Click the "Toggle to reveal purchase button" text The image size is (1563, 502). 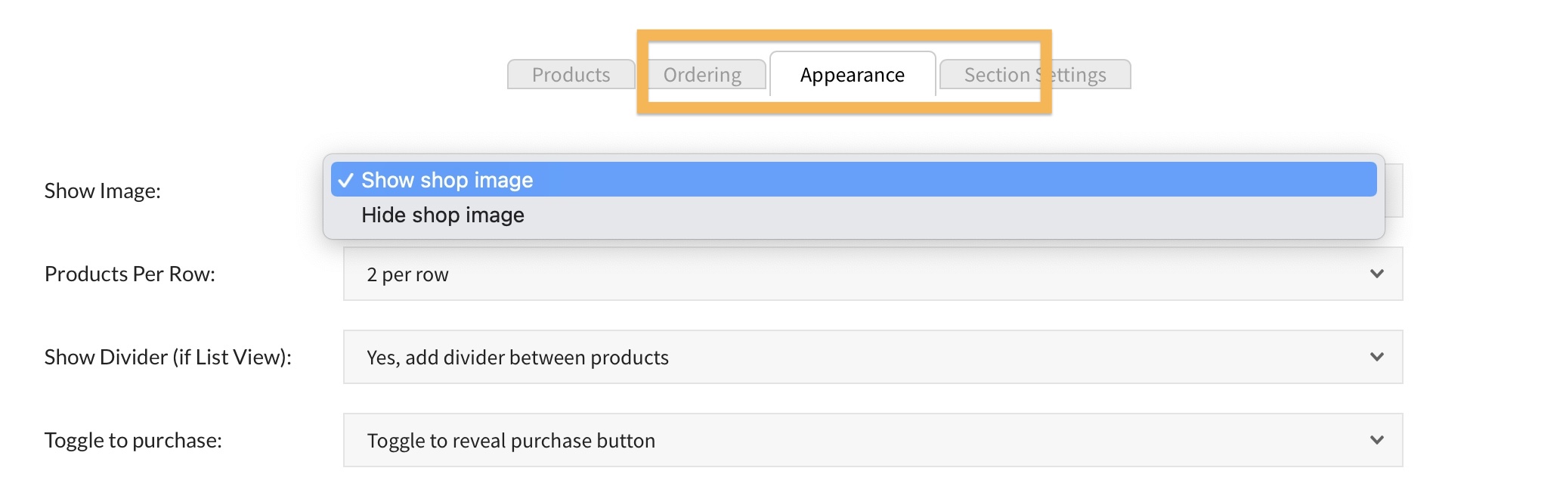click(x=511, y=441)
